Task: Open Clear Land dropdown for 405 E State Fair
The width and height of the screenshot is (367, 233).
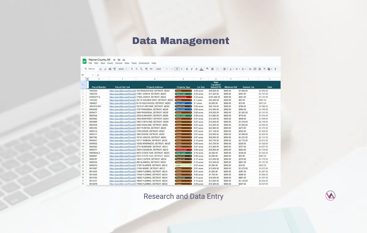Action: click(183, 153)
